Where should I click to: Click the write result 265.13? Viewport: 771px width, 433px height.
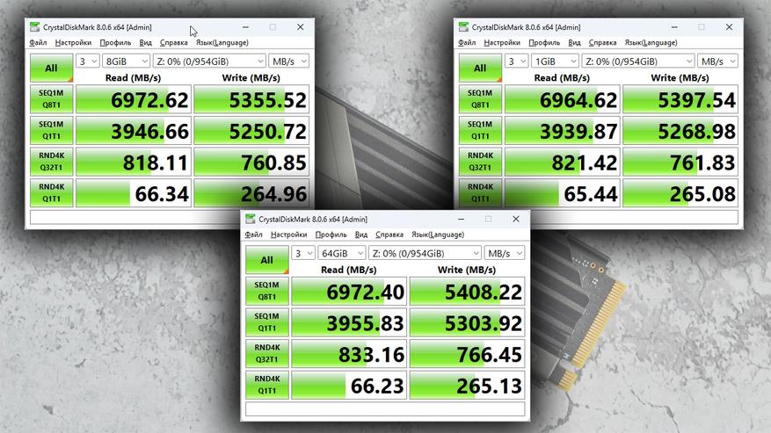coord(467,386)
